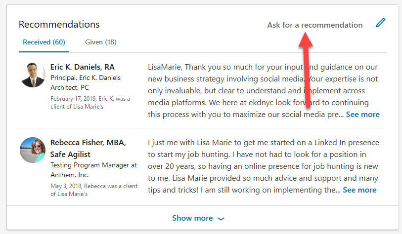This screenshot has height=234, width=402.
Task: Switch to the Received (60) tab
Action: pos(44,42)
